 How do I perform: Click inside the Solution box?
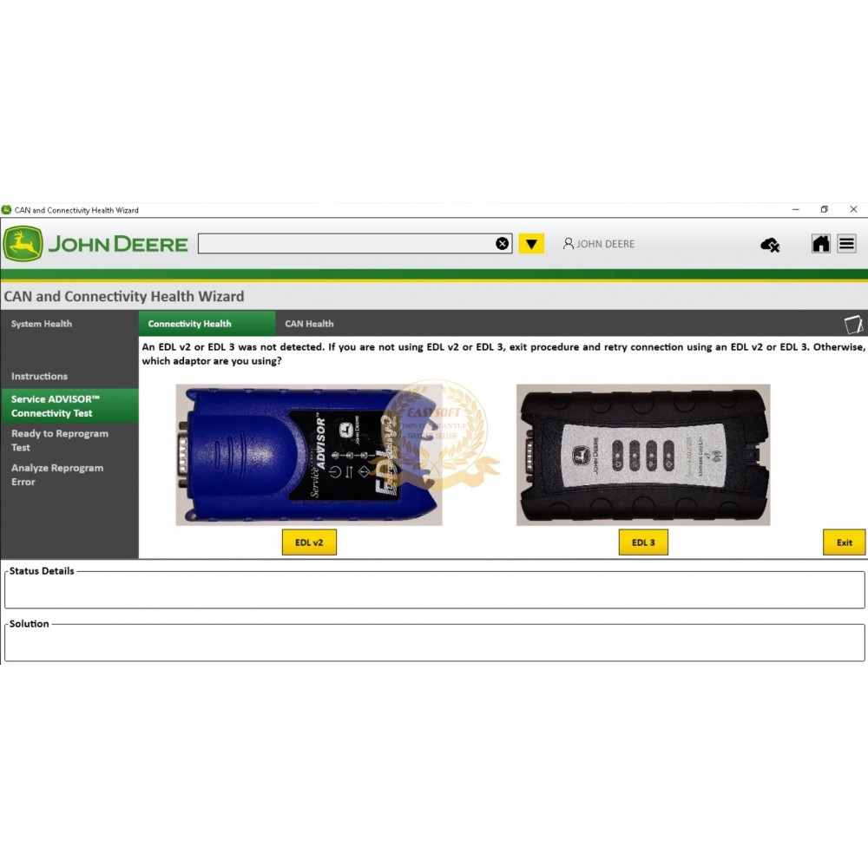coord(435,643)
